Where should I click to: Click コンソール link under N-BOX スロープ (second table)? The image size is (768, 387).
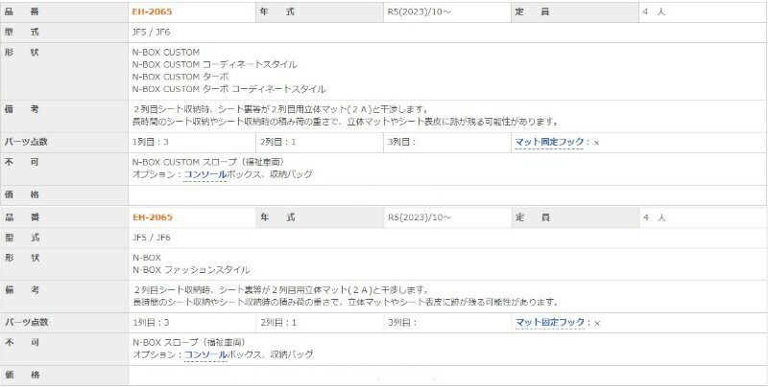point(205,354)
